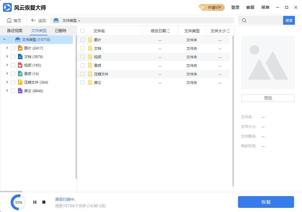Check the checkbox next to the 图片 folder row
302x212 pixels.
point(83,40)
